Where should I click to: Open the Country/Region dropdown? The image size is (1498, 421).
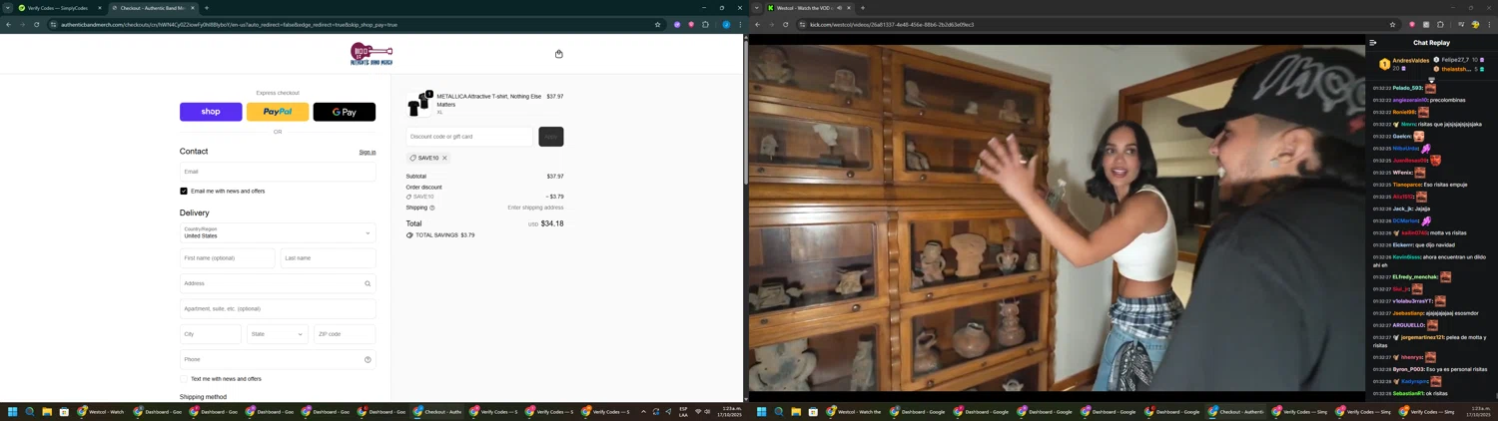pyautogui.click(x=278, y=232)
